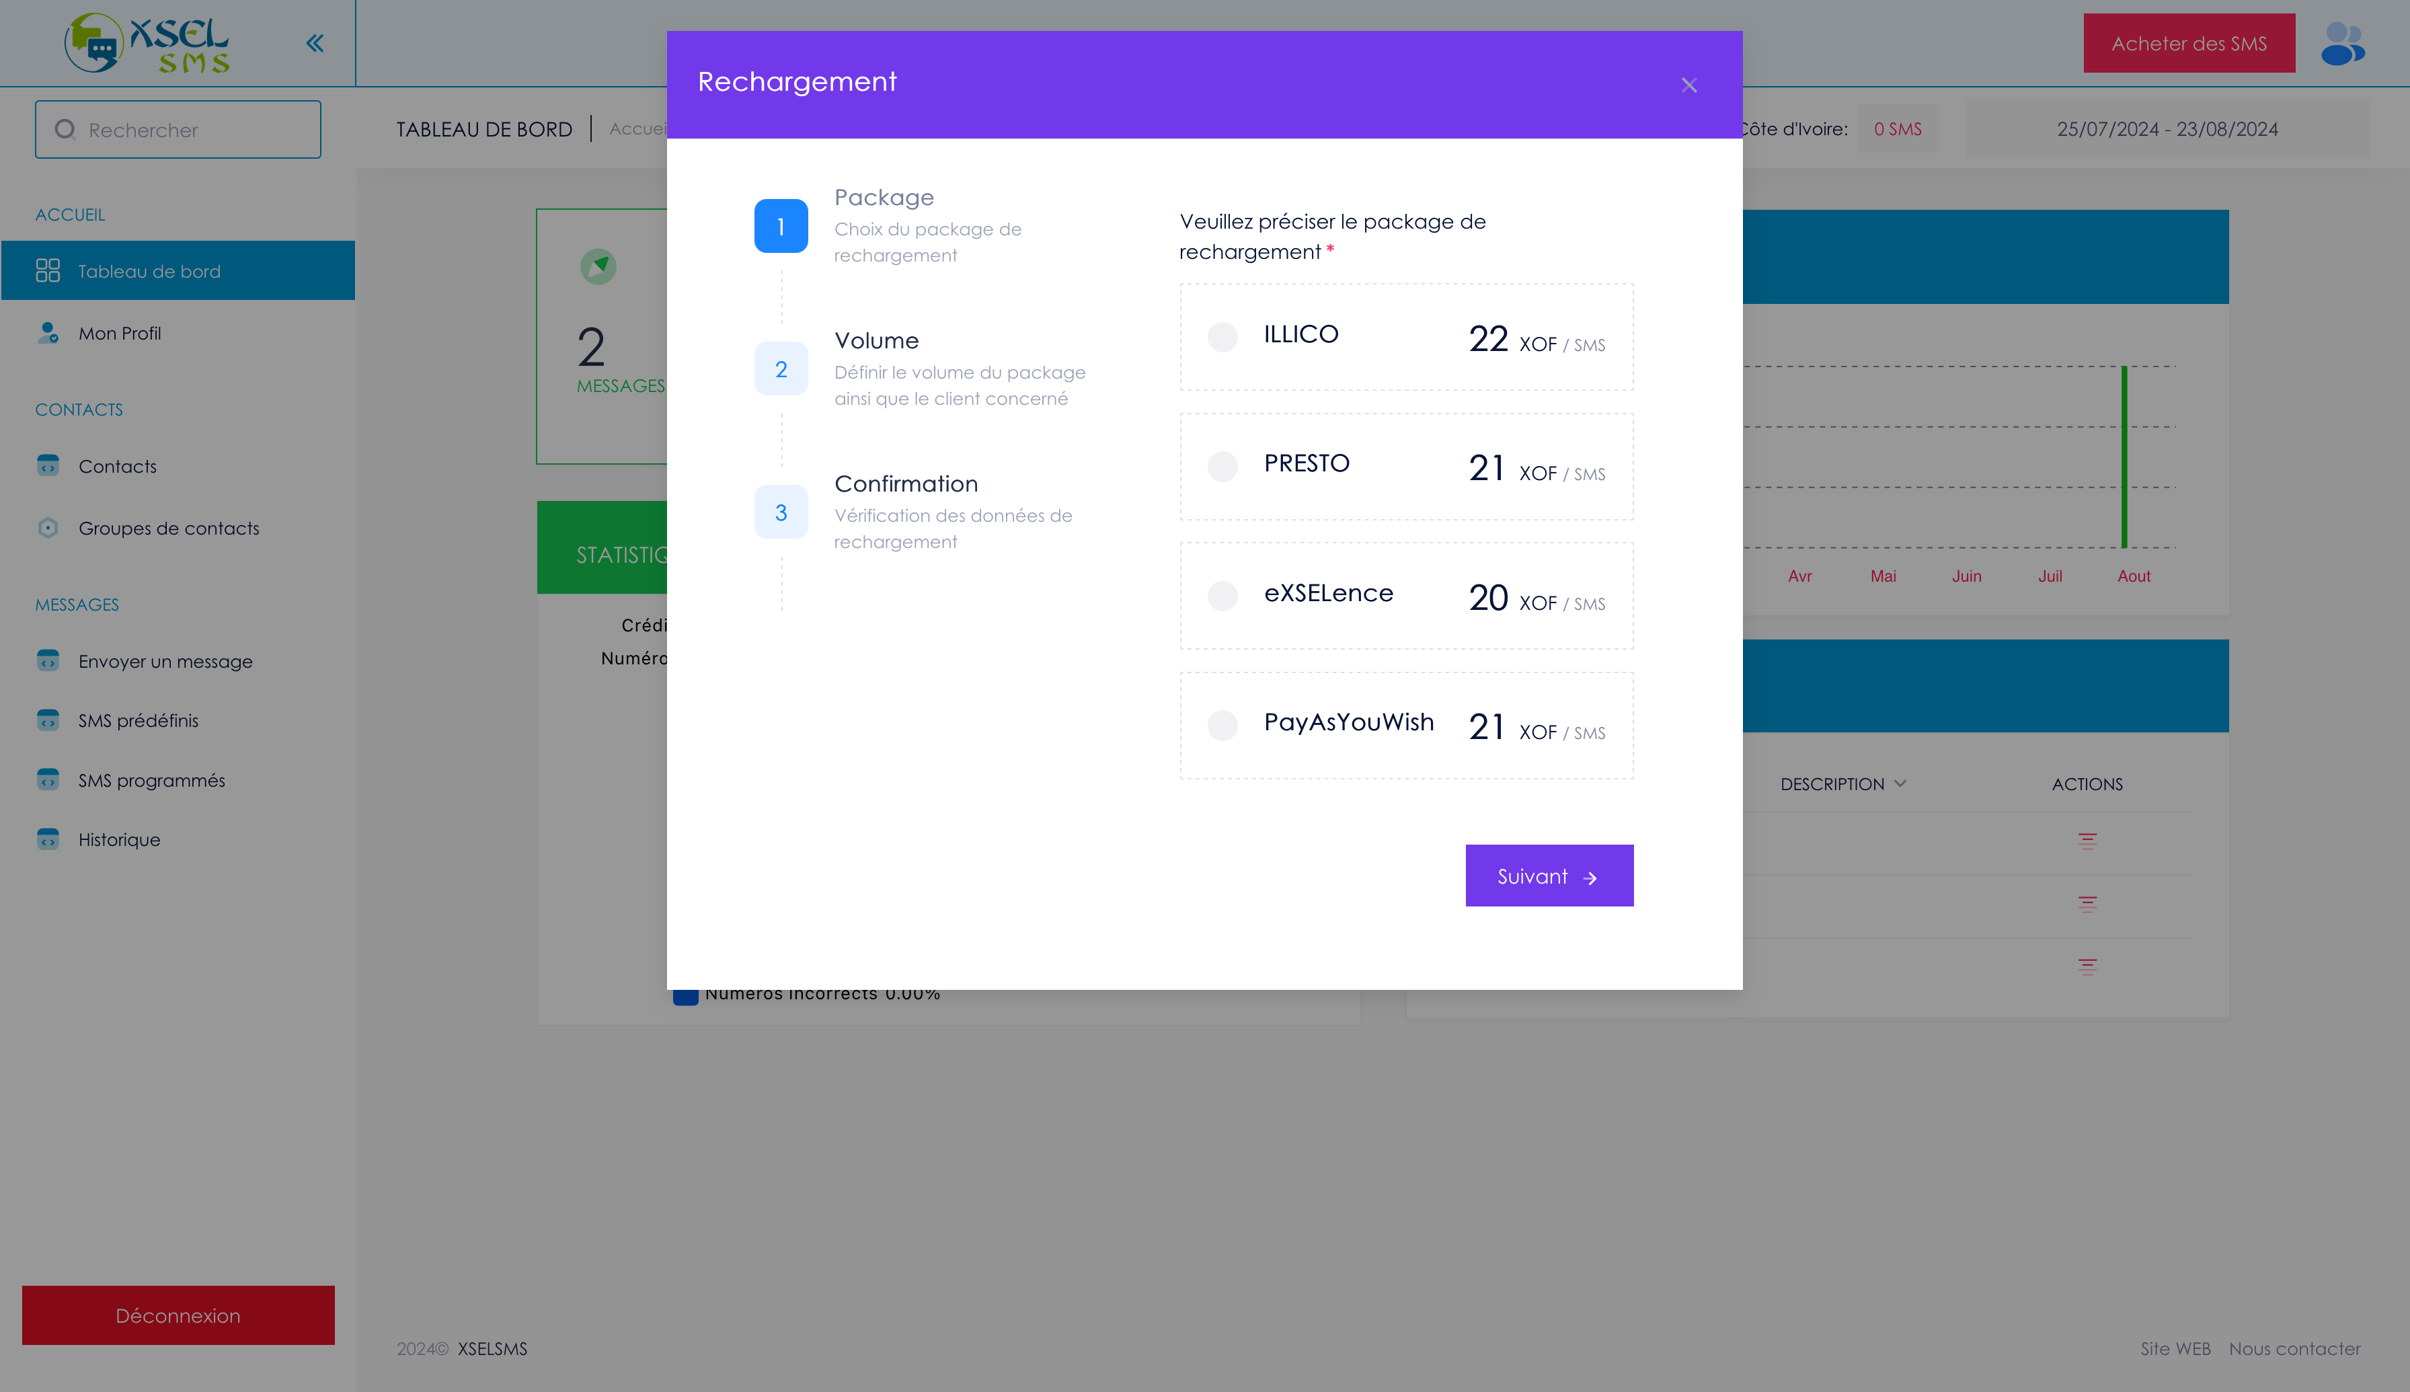Image resolution: width=2410 pixels, height=1392 pixels.
Task: Close the Rechargement dialog
Action: pyautogui.click(x=1689, y=85)
